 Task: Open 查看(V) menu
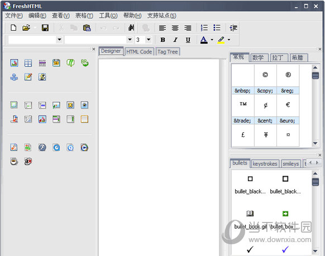point(61,16)
